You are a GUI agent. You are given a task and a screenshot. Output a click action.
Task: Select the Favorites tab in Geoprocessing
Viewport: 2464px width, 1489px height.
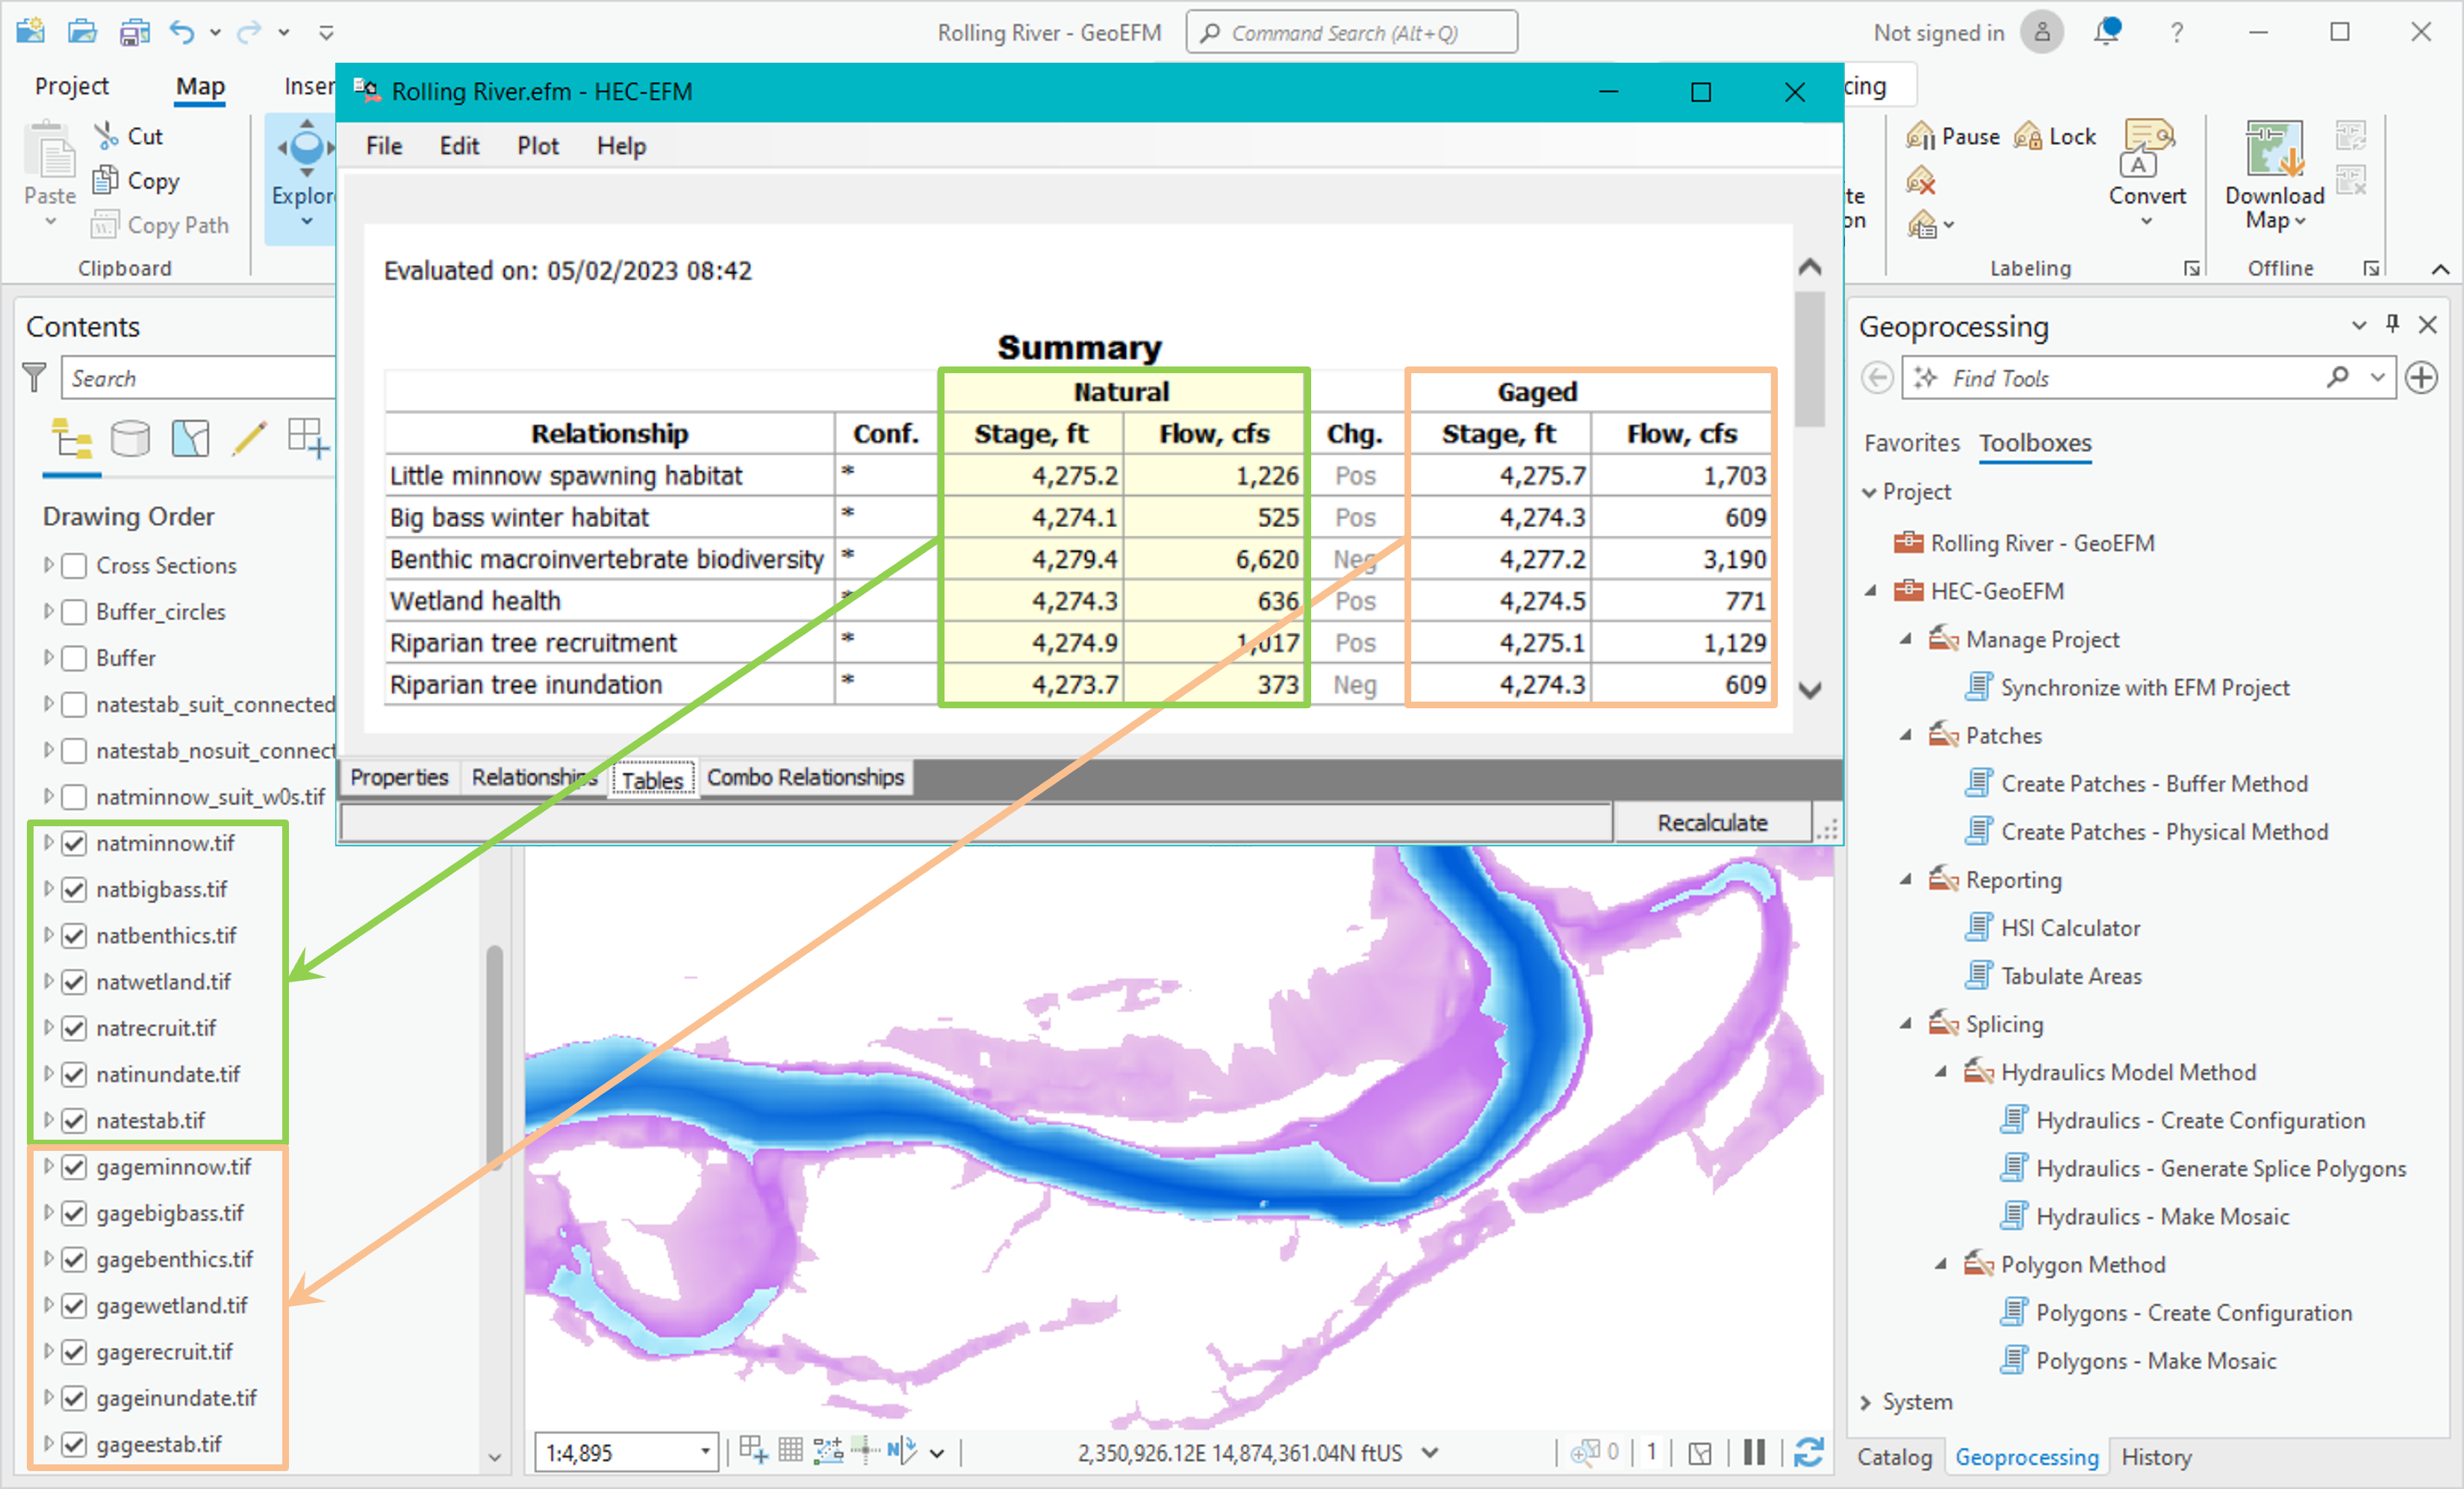[1911, 443]
